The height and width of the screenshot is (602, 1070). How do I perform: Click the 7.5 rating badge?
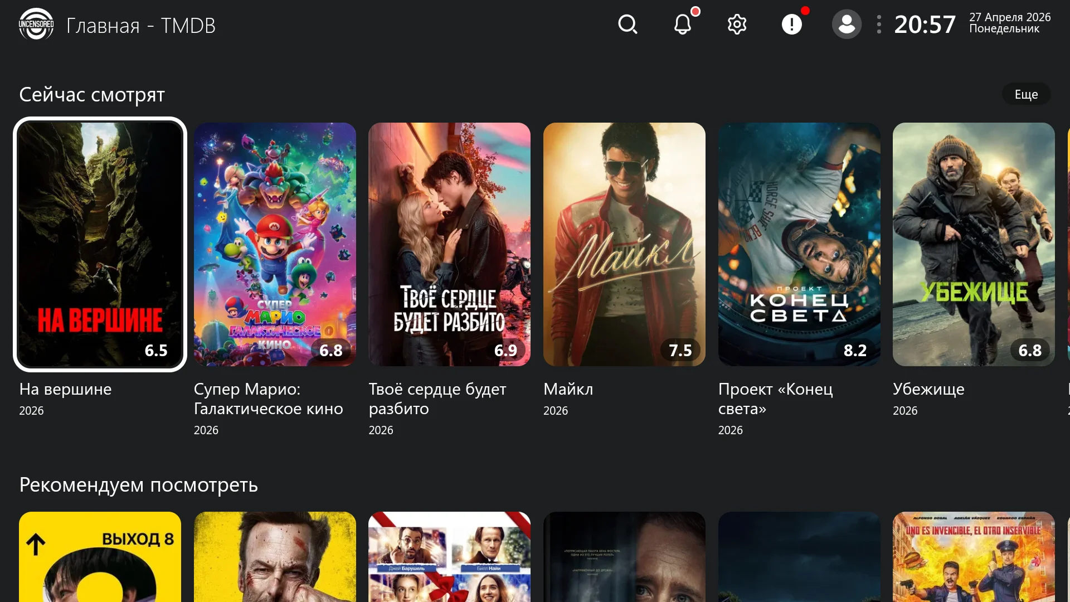[x=680, y=350]
